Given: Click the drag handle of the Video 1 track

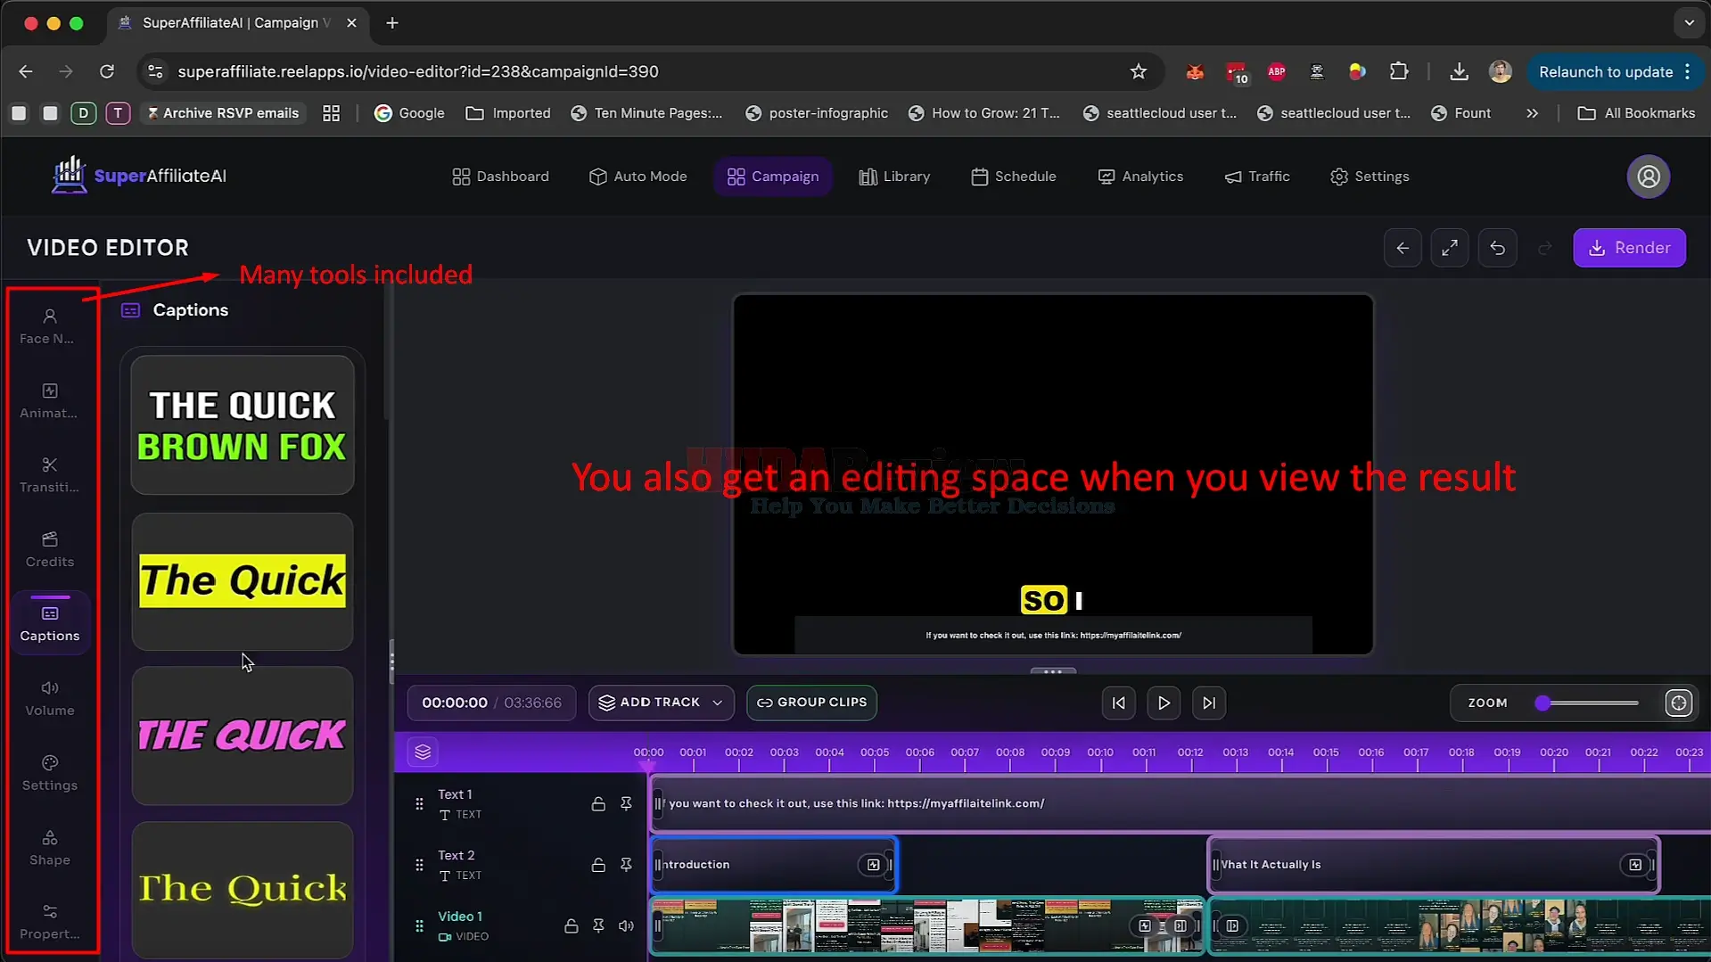Looking at the screenshot, I should [x=419, y=925].
